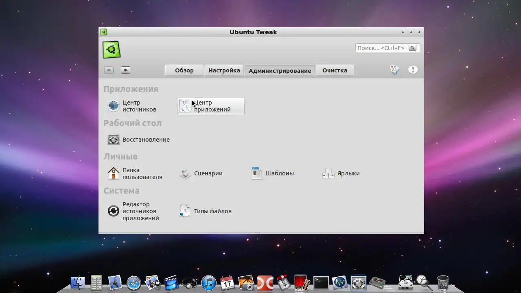Launch clapperboard video app in dock
521x293 pixels.
pyautogui.click(x=171, y=282)
